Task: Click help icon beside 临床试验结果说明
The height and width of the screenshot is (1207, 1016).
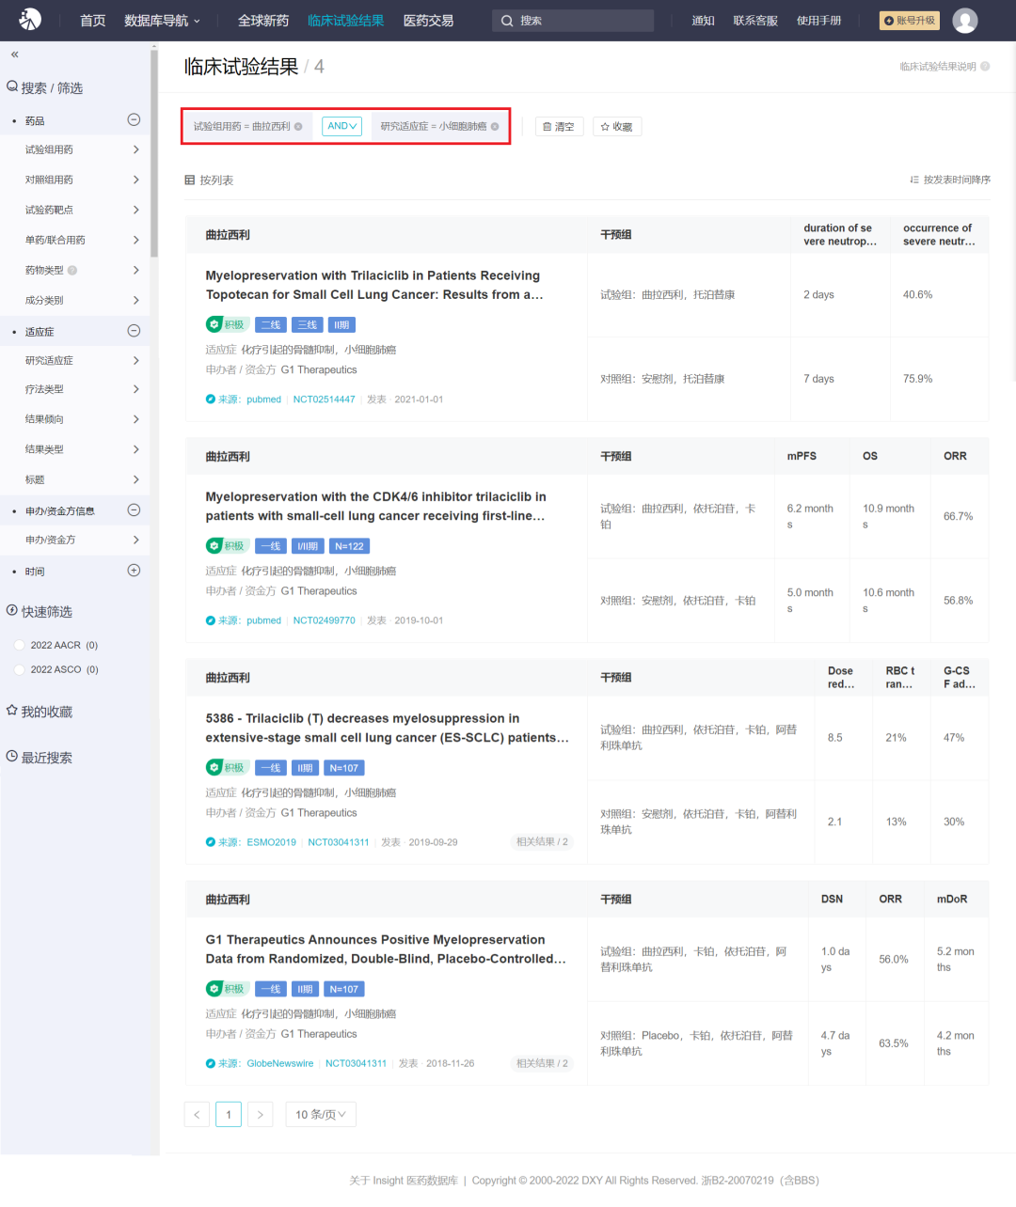Action: tap(985, 67)
